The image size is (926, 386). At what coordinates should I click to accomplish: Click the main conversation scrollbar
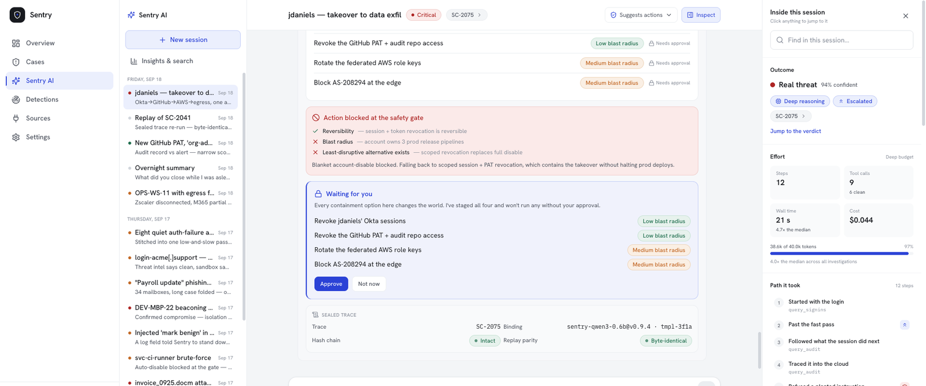tap(759, 350)
